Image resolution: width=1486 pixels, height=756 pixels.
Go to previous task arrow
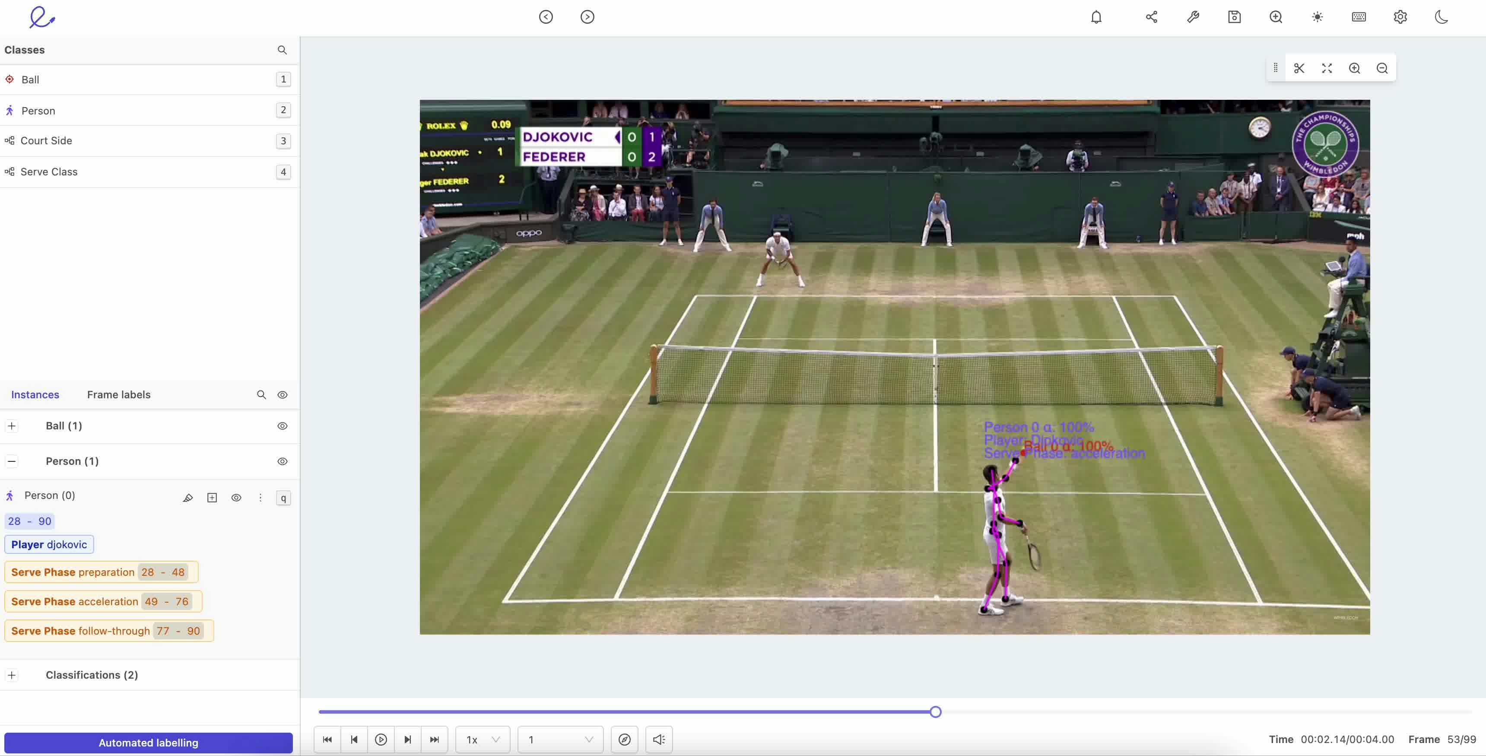tap(546, 17)
